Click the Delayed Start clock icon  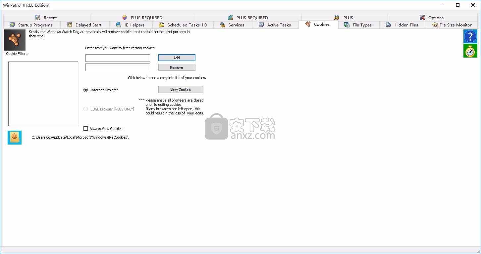pyautogui.click(x=70, y=25)
